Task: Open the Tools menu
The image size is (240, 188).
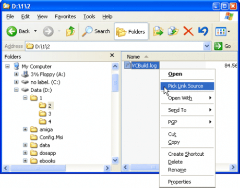Action: click(89, 17)
